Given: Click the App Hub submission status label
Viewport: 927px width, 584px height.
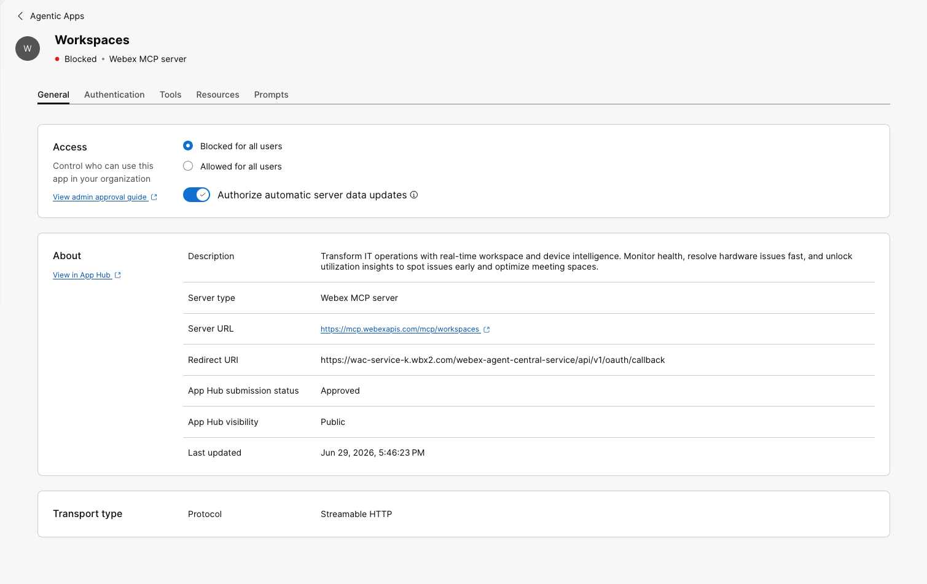Looking at the screenshot, I should tap(243, 391).
